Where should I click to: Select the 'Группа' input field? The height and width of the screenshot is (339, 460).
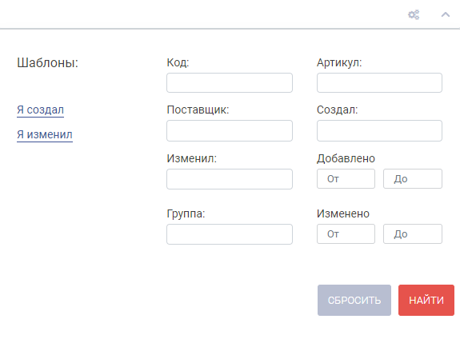coord(230,234)
